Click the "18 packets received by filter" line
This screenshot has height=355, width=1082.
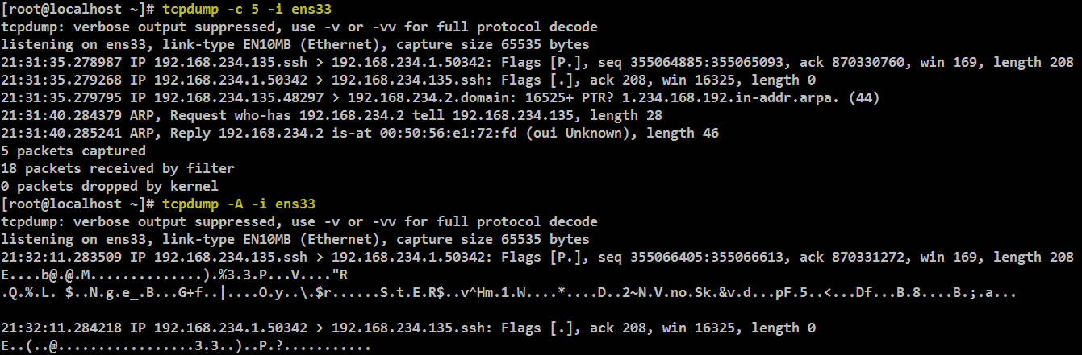[x=118, y=168]
